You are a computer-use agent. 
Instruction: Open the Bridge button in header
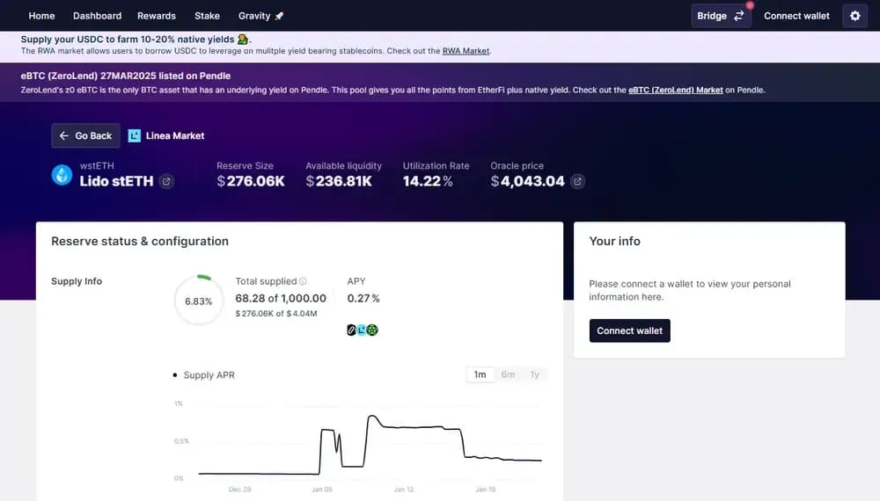tap(721, 16)
